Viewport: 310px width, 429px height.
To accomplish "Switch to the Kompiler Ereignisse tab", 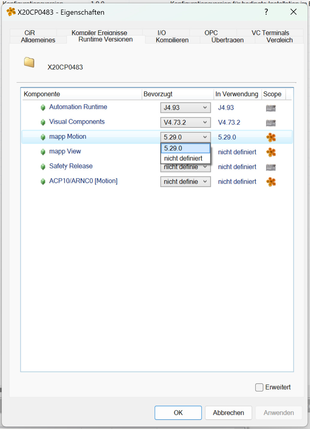I will click(99, 32).
